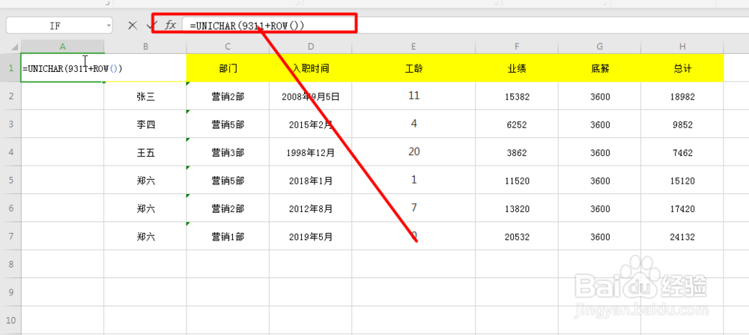
Task: Select row 8 header
Action: click(x=10, y=264)
